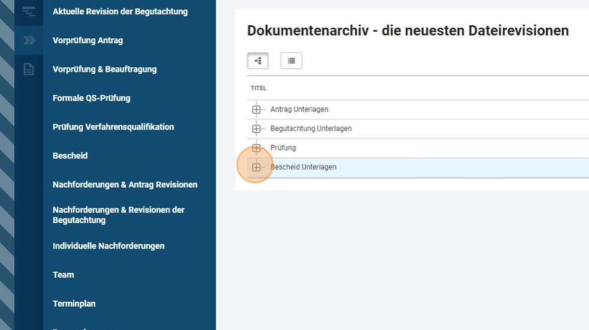Open Prüfung Verfahrensqualifikation

pyautogui.click(x=113, y=127)
